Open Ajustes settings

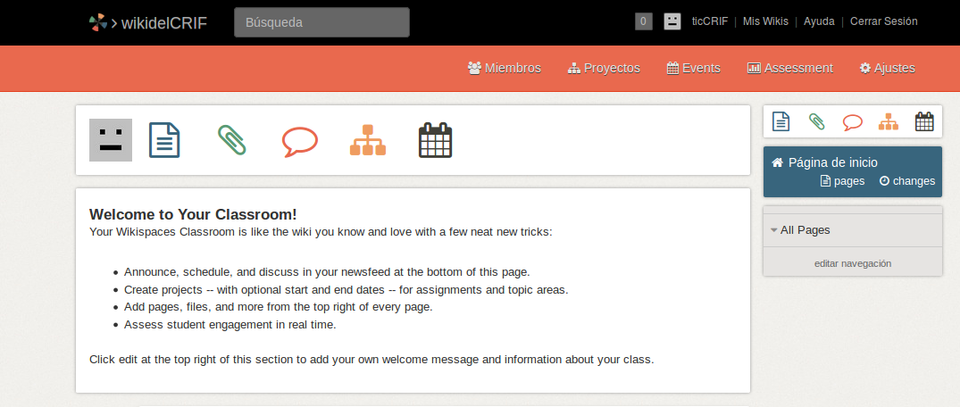coord(887,68)
